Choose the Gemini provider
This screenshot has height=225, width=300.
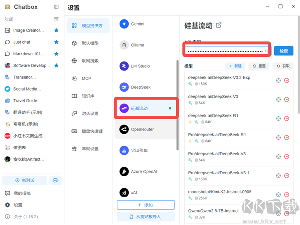click(x=145, y=24)
